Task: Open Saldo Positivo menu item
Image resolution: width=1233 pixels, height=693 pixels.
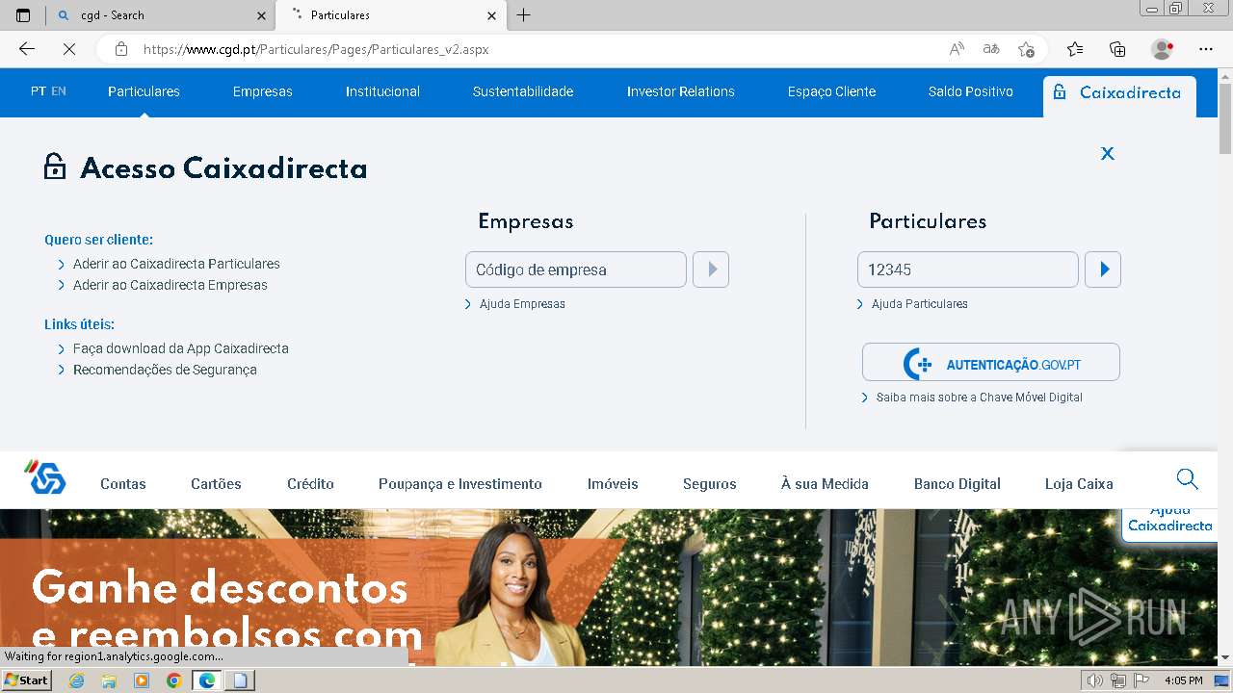Action: tap(970, 91)
